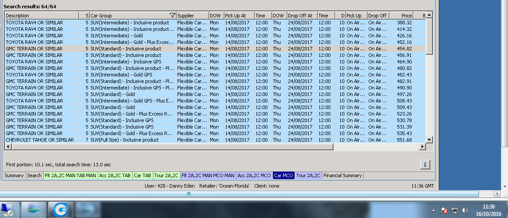Open the G application in taskbar
Viewport: 508px width, 218px height.
click(x=61, y=210)
